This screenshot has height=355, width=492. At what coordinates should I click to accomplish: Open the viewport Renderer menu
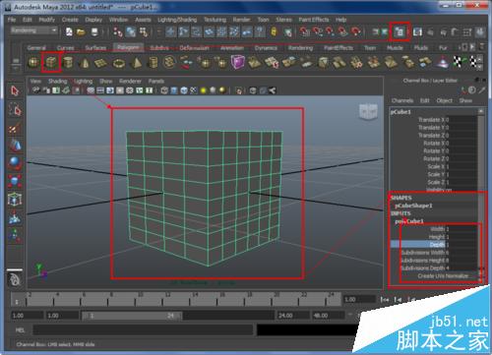130,81
